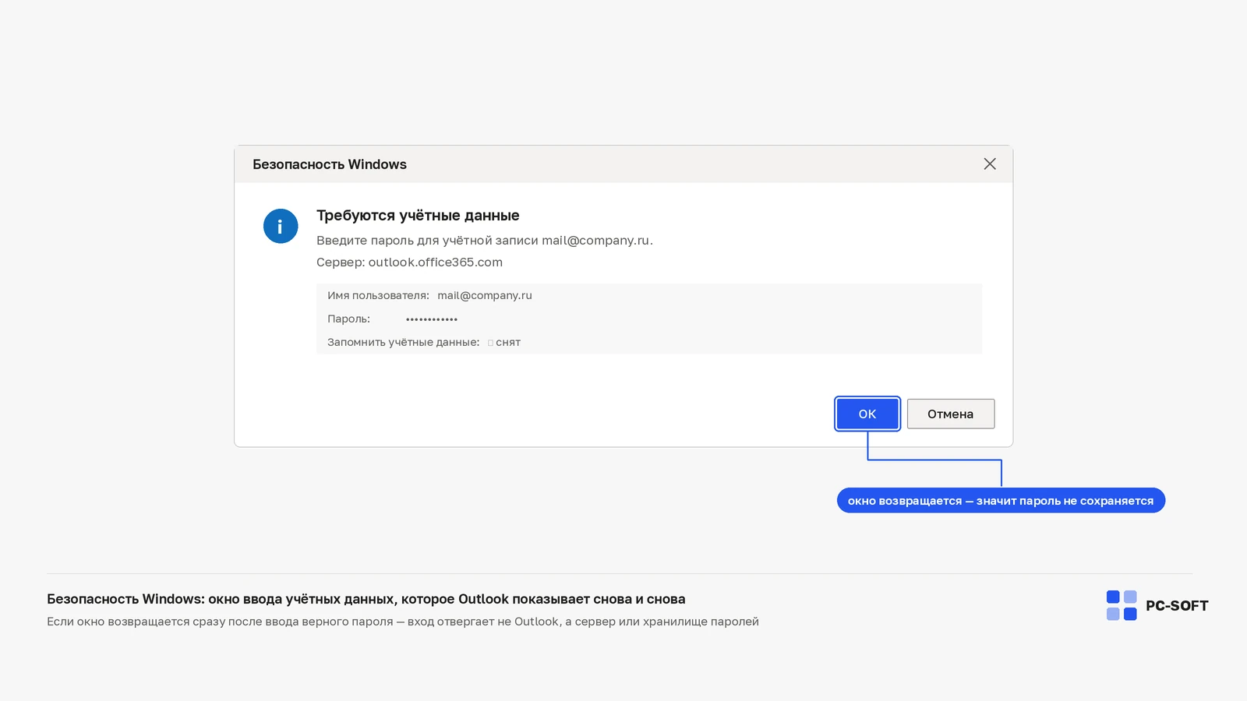Click the Сервер: outlook.office365.com line

pyautogui.click(x=409, y=262)
